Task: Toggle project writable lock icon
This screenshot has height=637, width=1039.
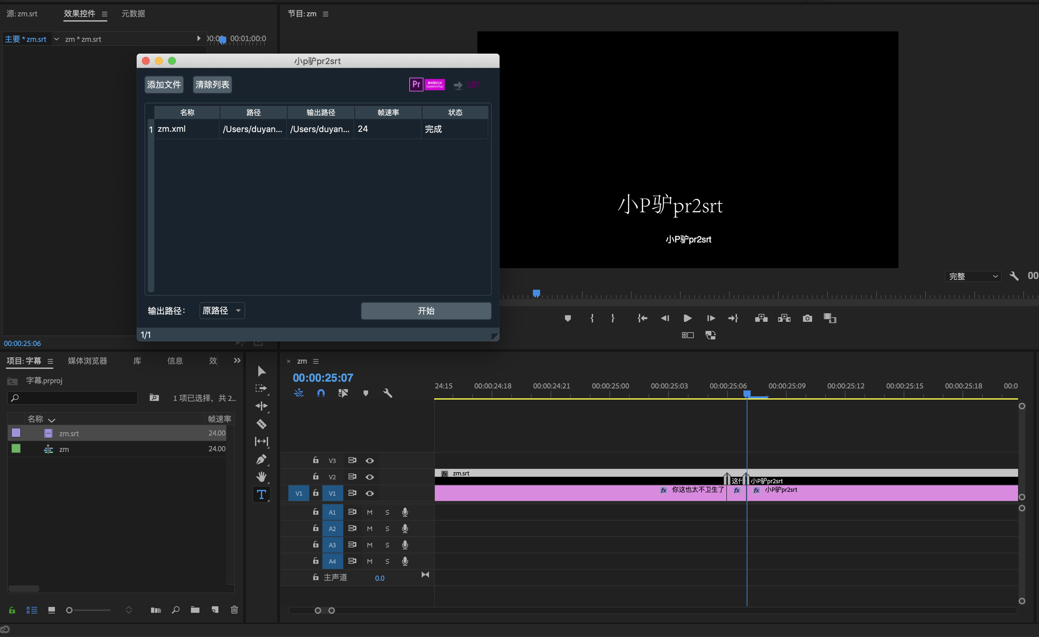Action: [x=12, y=610]
